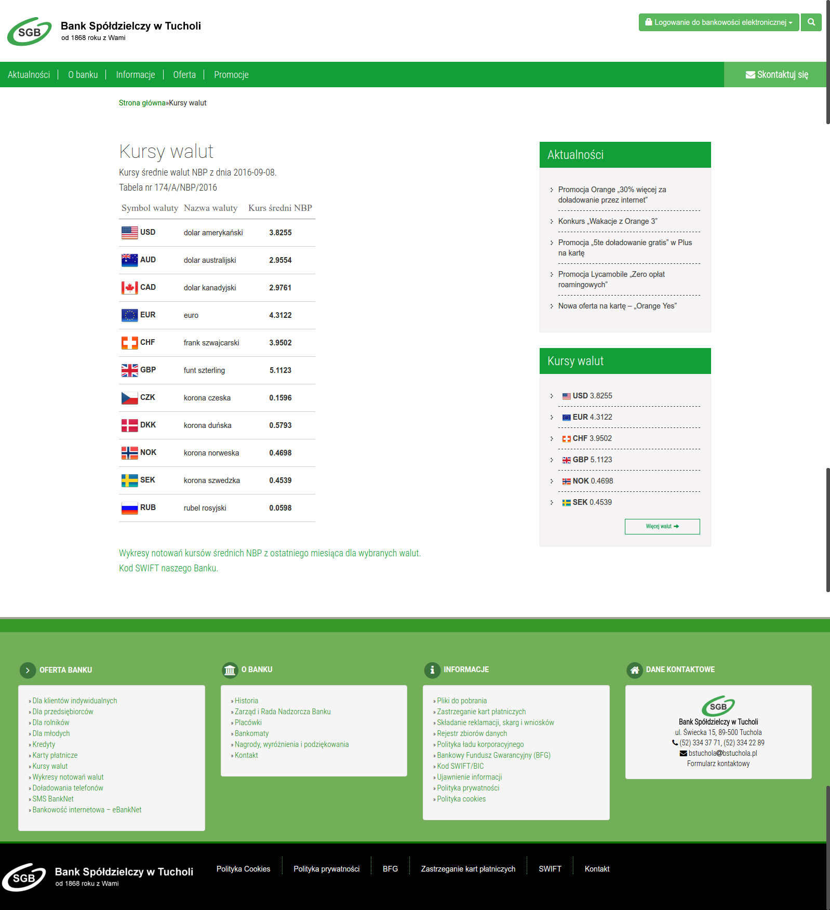Click the SGB logo in header
The image size is (830, 910).
30,32
